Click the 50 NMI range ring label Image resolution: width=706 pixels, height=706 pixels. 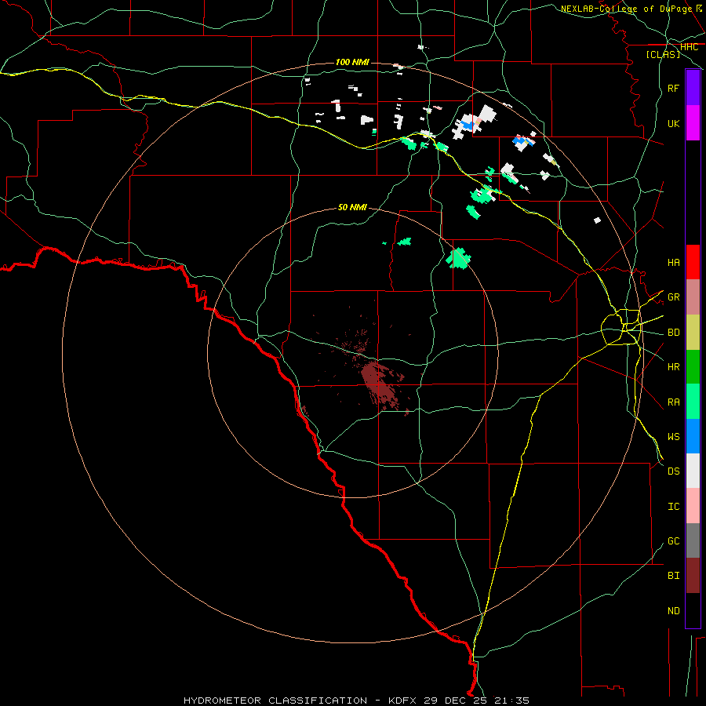(352, 207)
